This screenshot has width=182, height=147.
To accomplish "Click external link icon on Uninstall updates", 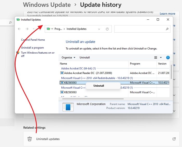I will coord(174,139).
